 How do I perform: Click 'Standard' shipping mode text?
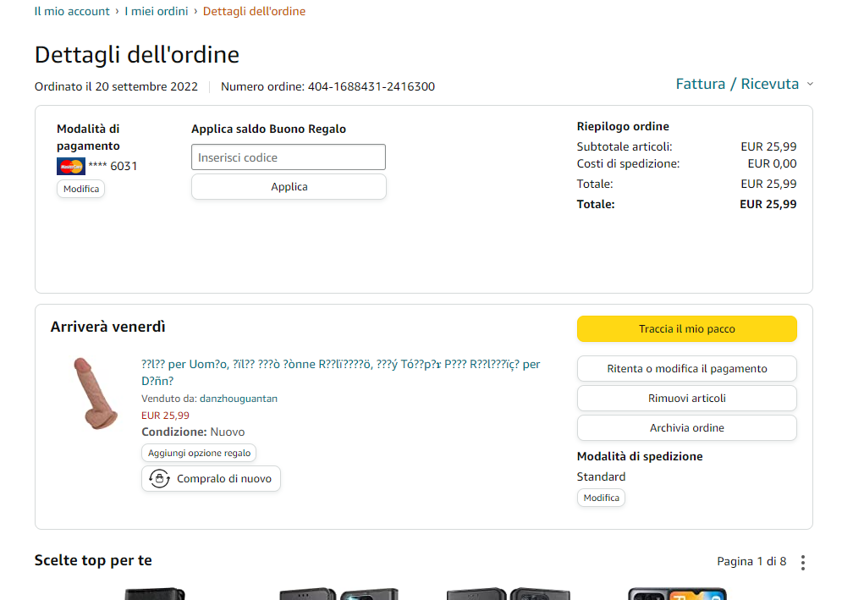click(x=601, y=477)
